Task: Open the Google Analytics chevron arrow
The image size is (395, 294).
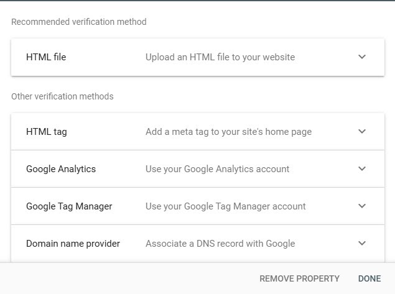Action: click(362, 169)
